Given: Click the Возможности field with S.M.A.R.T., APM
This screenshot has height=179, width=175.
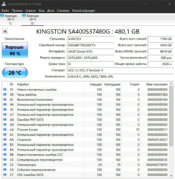Looking at the screenshot, I should point(120,77).
